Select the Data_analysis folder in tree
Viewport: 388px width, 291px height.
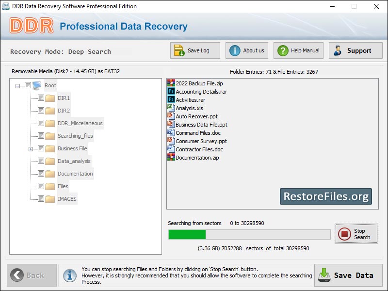coord(74,161)
